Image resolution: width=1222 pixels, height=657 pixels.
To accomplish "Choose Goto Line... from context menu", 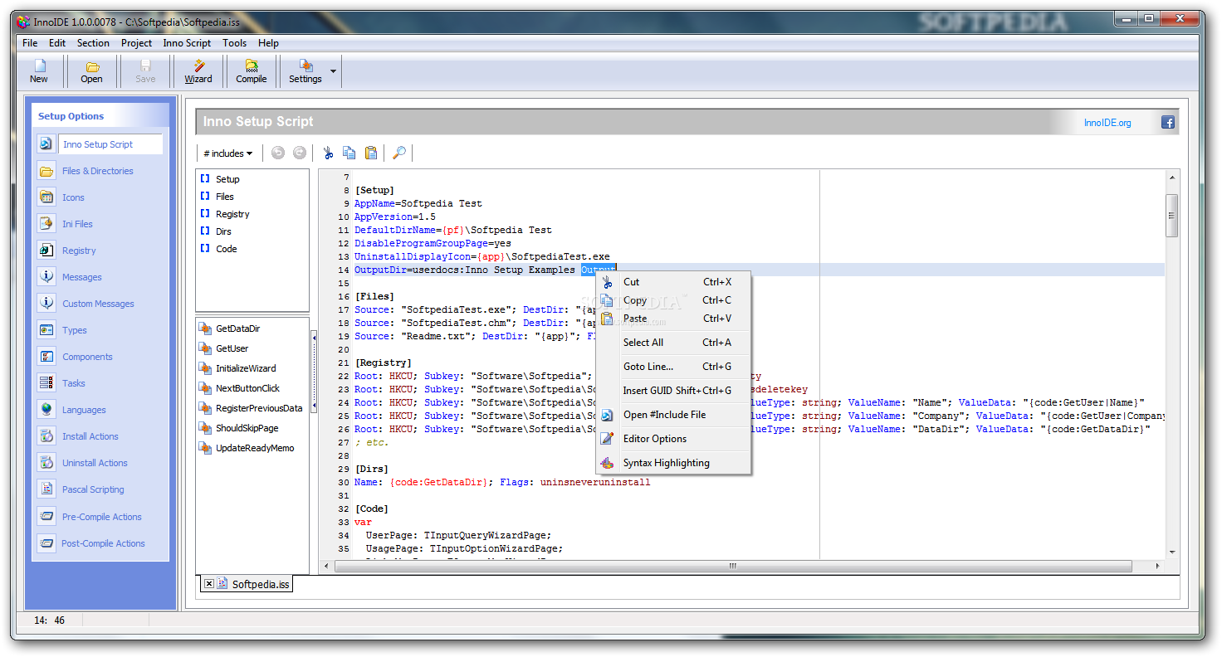I will [673, 367].
